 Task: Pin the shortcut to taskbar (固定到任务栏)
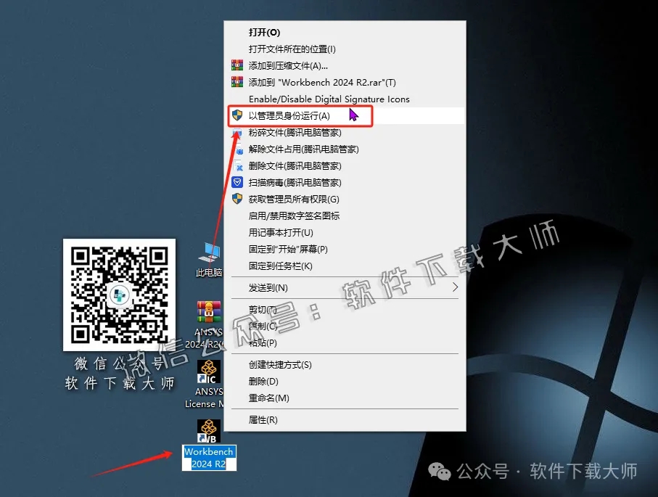tap(282, 266)
